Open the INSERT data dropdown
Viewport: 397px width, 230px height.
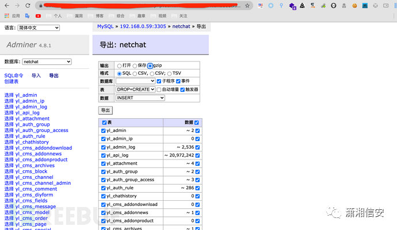click(140, 98)
